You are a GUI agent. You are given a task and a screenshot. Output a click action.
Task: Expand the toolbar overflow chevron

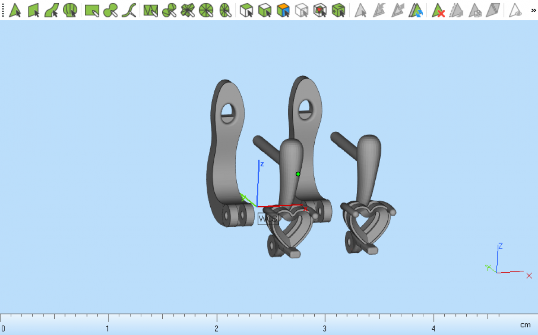(533, 10)
